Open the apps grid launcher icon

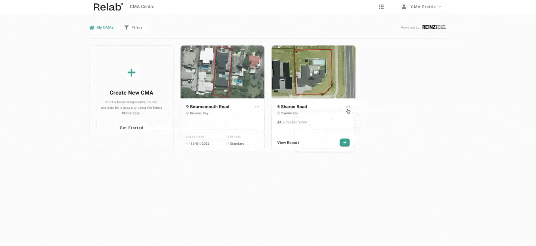coord(381,7)
